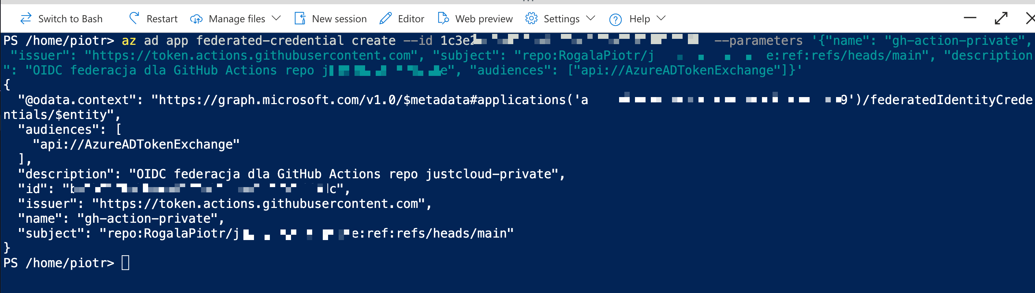Screen dimensions: 1035x293
Task: Click the Manage files cloud upload icon
Action: pyautogui.click(x=196, y=19)
